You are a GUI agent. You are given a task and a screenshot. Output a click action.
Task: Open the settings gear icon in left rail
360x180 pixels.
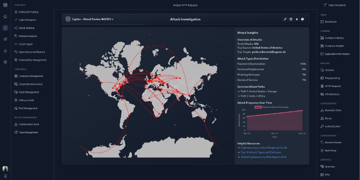coord(5,62)
